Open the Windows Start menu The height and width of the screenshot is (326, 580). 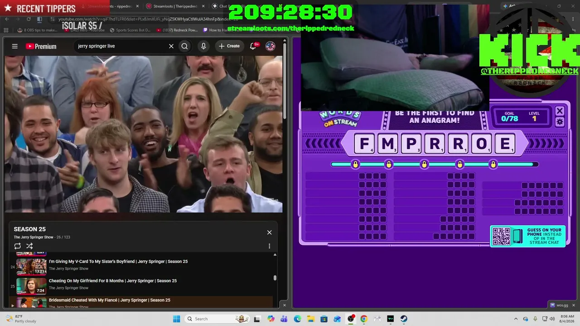(x=177, y=319)
